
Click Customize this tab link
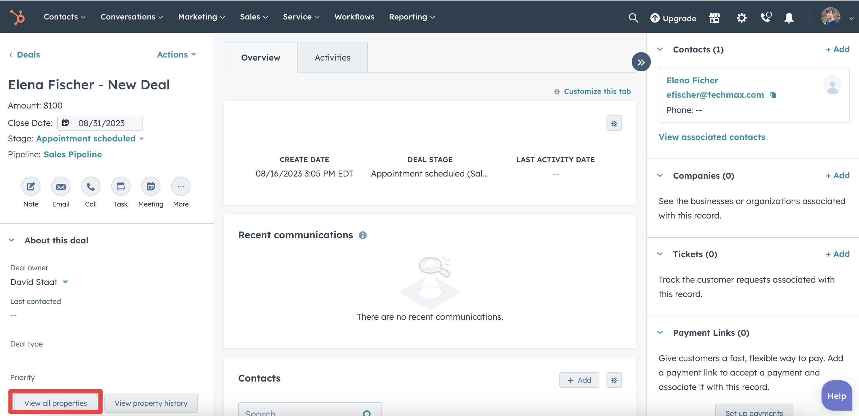(592, 91)
